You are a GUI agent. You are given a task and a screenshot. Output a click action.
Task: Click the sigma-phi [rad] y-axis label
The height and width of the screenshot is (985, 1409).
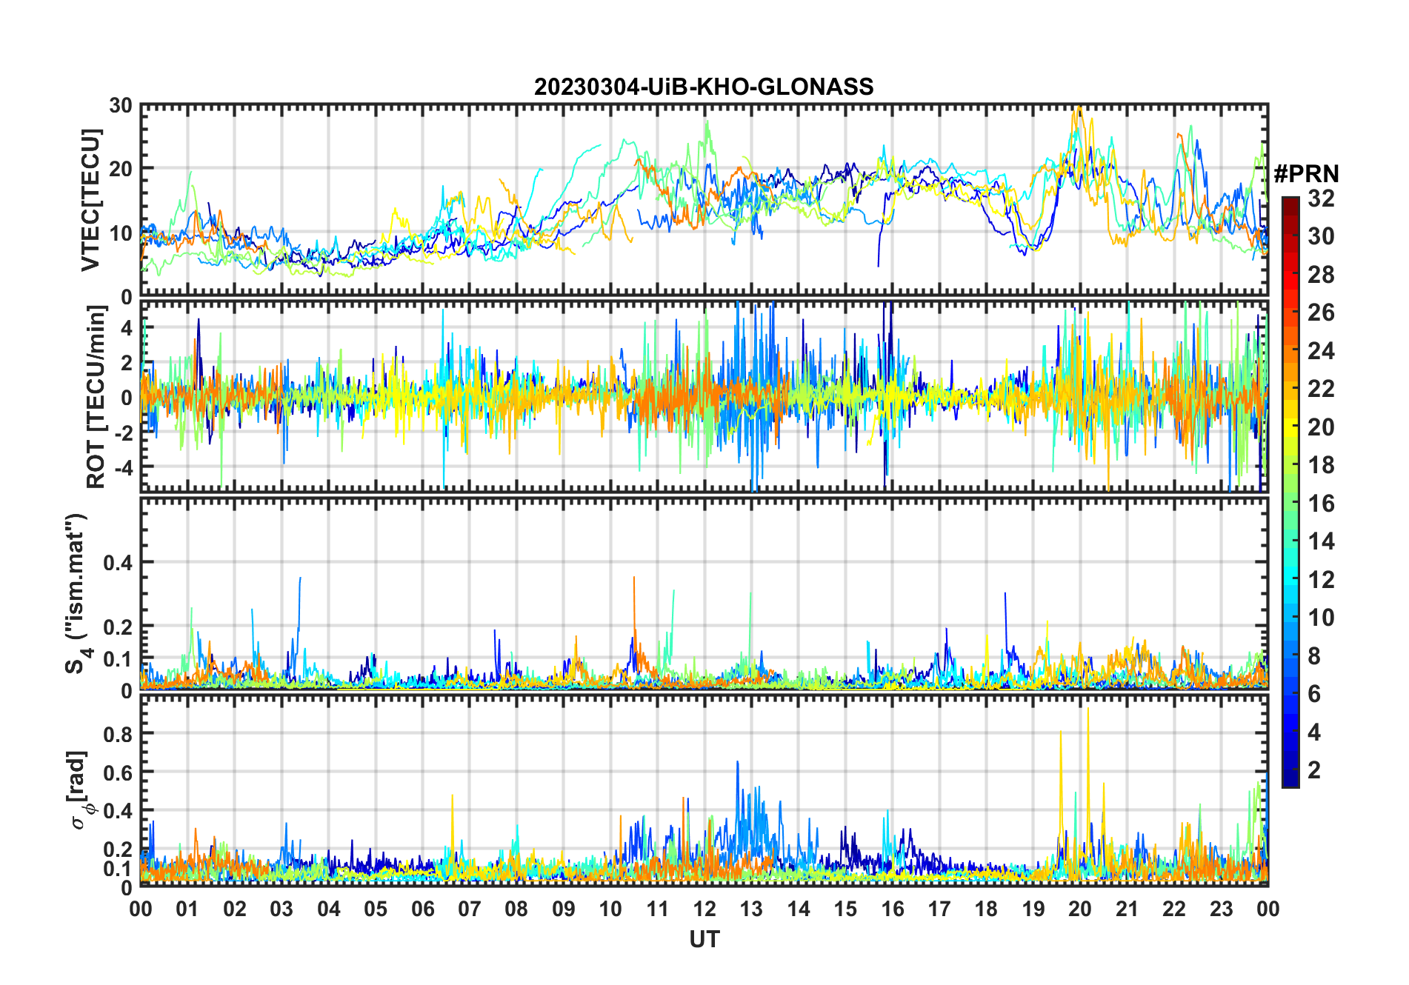(80, 789)
